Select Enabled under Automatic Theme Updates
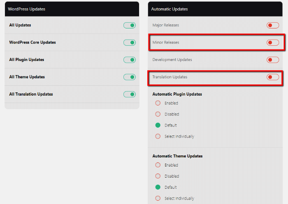 click(x=158, y=165)
